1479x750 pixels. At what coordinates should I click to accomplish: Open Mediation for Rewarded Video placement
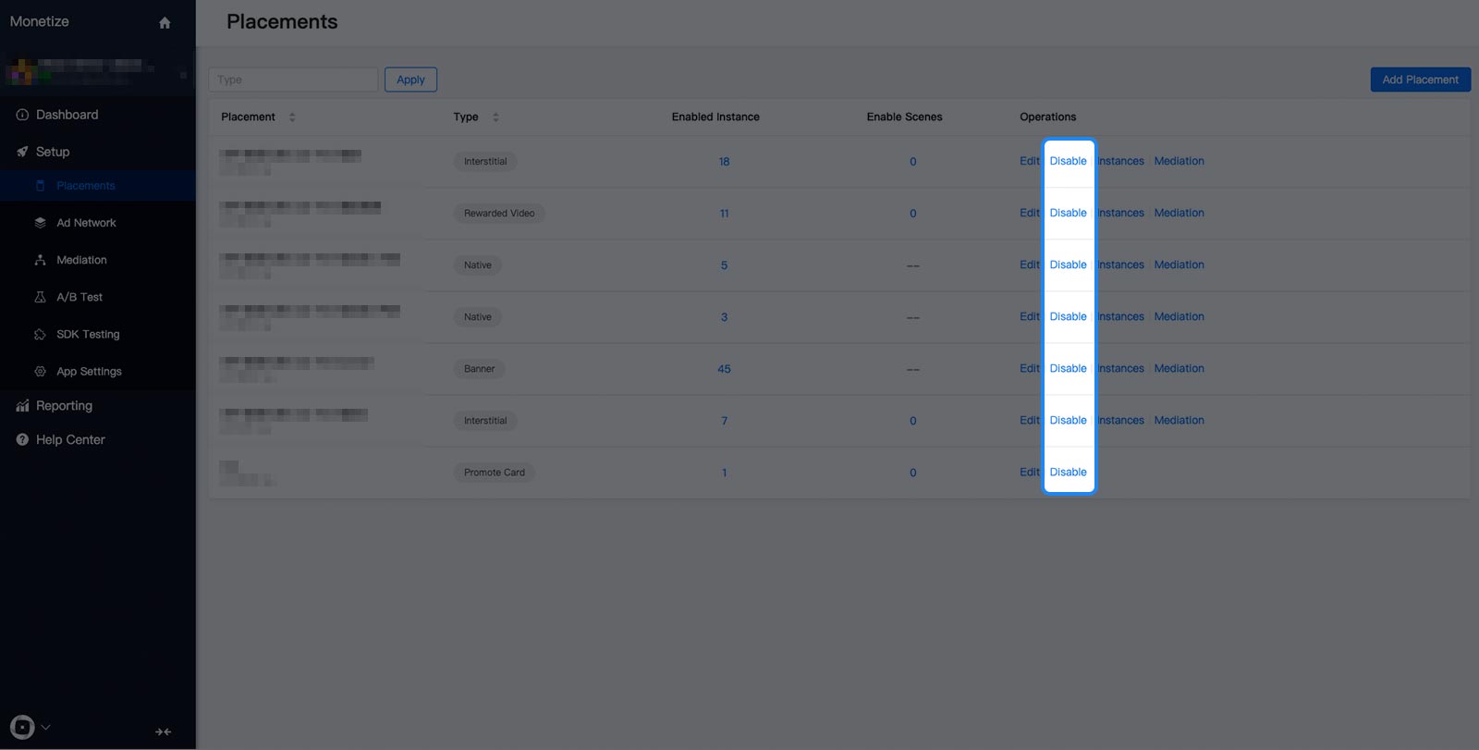[1179, 213]
